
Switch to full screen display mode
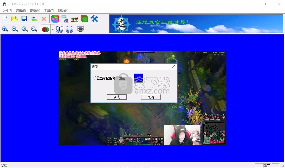click(x=81, y=29)
